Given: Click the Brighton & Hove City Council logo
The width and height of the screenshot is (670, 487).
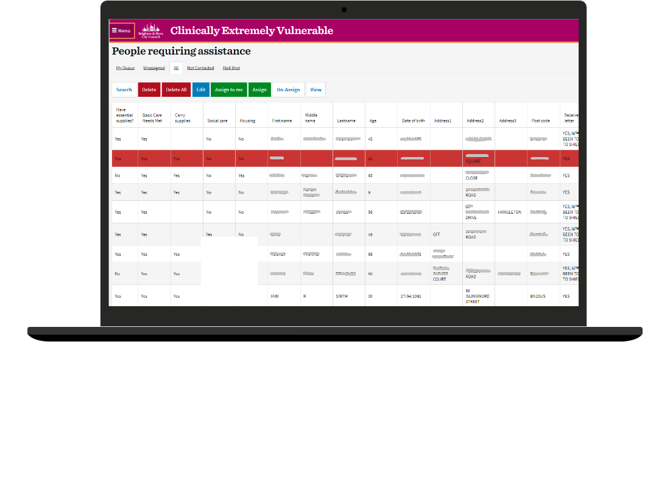Looking at the screenshot, I should point(150,31).
